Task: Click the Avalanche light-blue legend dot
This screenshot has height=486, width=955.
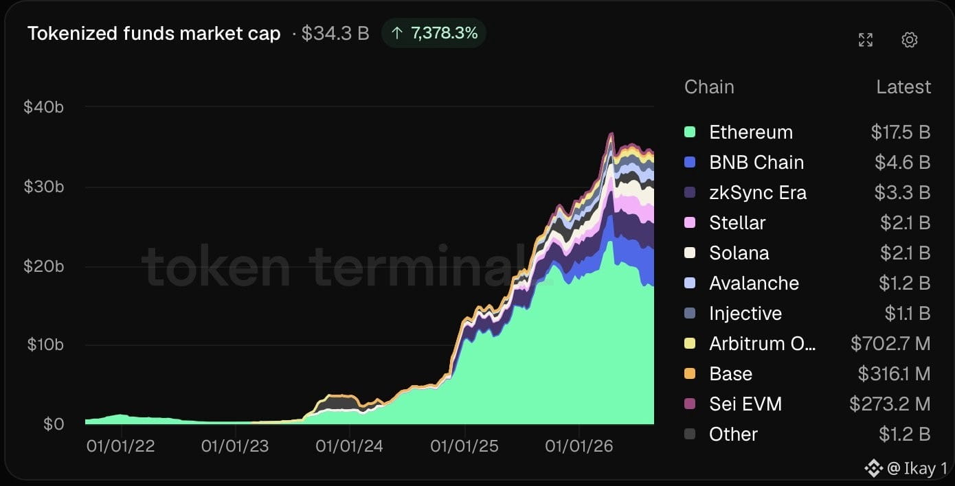Action: coord(690,283)
